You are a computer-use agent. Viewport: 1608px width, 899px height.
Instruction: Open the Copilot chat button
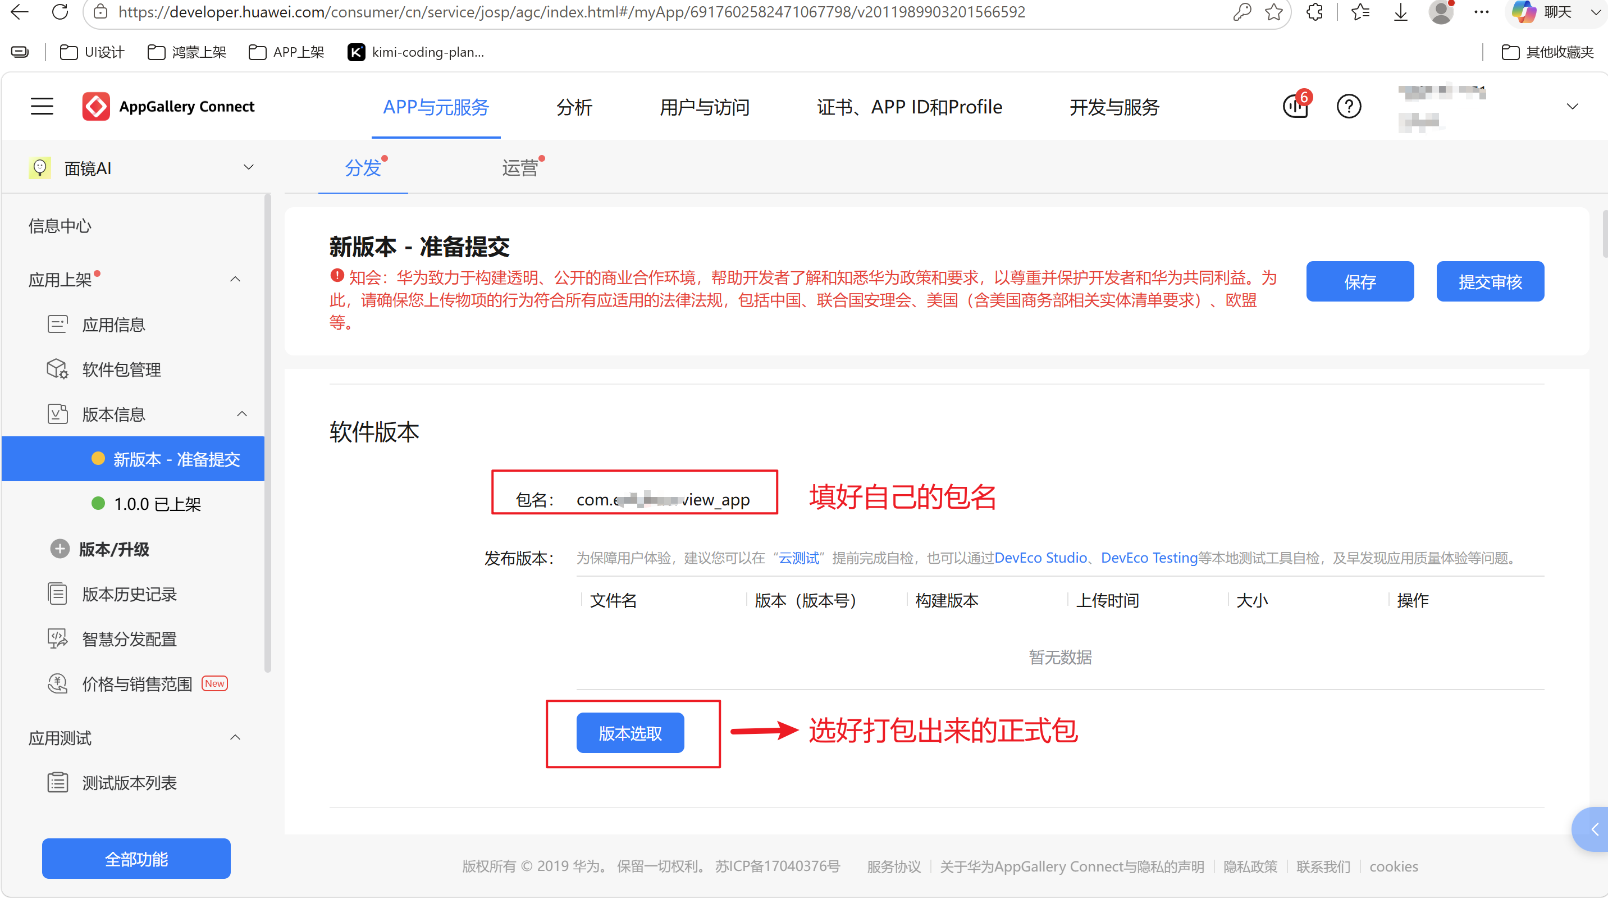pos(1541,12)
